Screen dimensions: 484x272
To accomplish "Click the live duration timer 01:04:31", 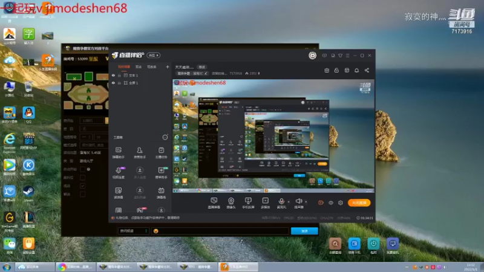I will [x=365, y=218].
